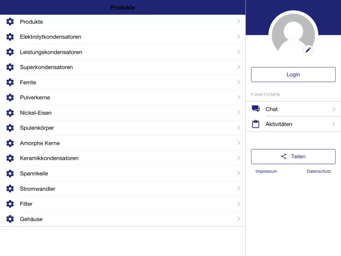Select the Spulenkörper menu entry
This screenshot has width=341, height=256.
pos(123,128)
